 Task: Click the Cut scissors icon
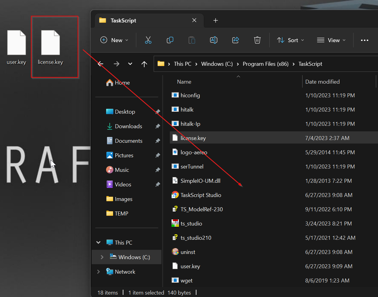(x=148, y=40)
